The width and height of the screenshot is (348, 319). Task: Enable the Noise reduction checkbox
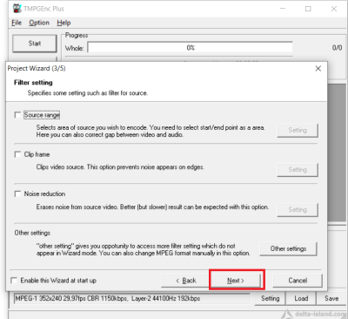click(x=17, y=193)
